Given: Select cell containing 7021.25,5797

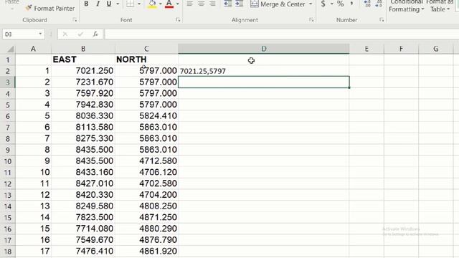Looking at the screenshot, I should (263, 71).
